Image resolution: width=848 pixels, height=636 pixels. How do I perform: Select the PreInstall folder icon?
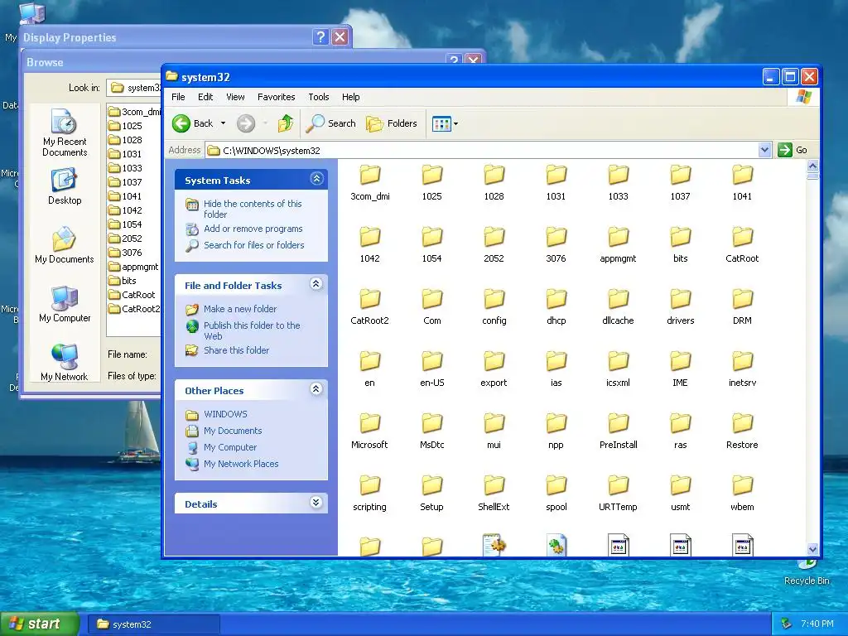pyautogui.click(x=618, y=423)
